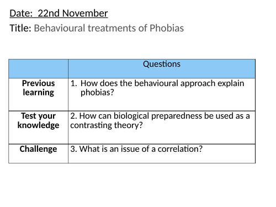Select the grey "Behavioural treatments of Phobias" title
The image size is (276, 207).
109,28
